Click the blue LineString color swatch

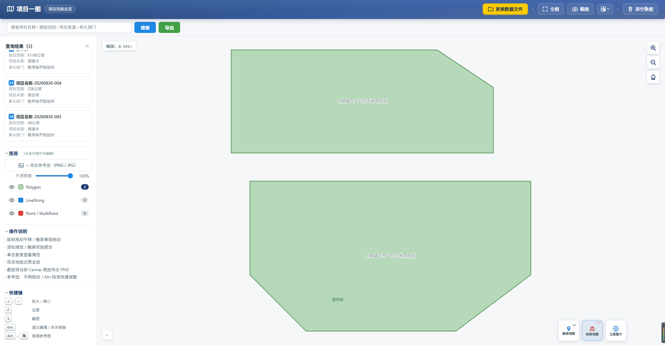(x=21, y=200)
